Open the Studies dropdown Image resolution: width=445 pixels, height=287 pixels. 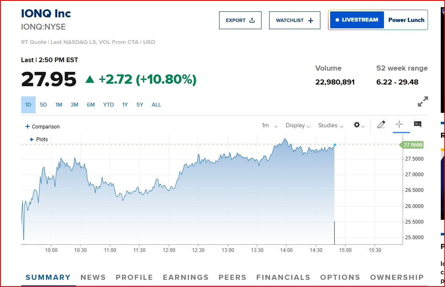(331, 126)
